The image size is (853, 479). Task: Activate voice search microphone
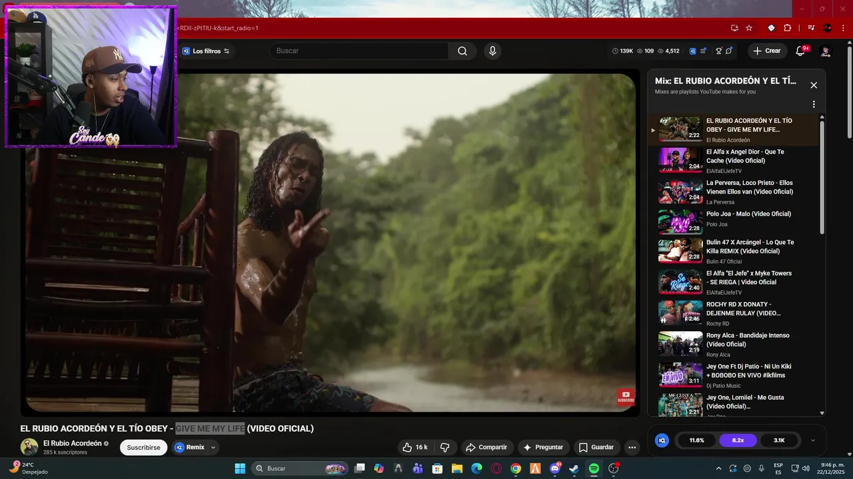[x=492, y=51]
